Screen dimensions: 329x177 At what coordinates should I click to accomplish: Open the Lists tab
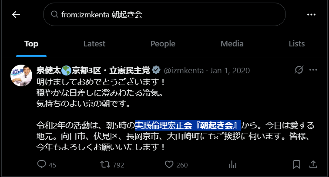coord(297,44)
